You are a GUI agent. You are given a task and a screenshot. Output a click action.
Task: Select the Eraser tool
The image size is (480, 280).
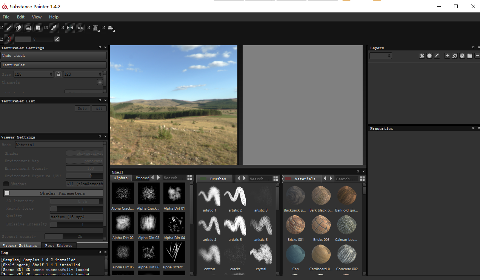pos(18,28)
